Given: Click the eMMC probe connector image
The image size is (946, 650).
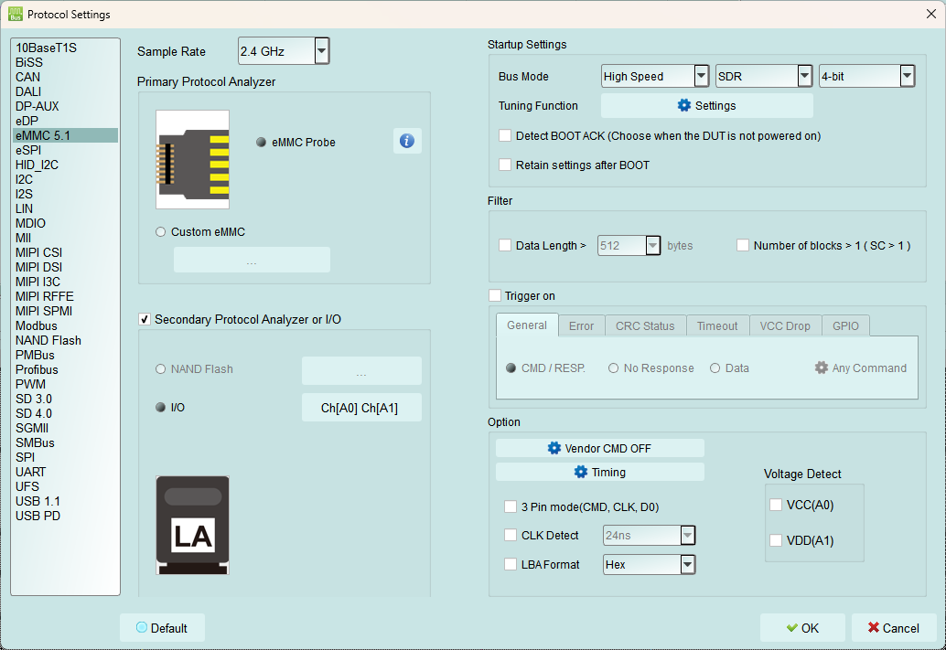Looking at the screenshot, I should pos(192,159).
